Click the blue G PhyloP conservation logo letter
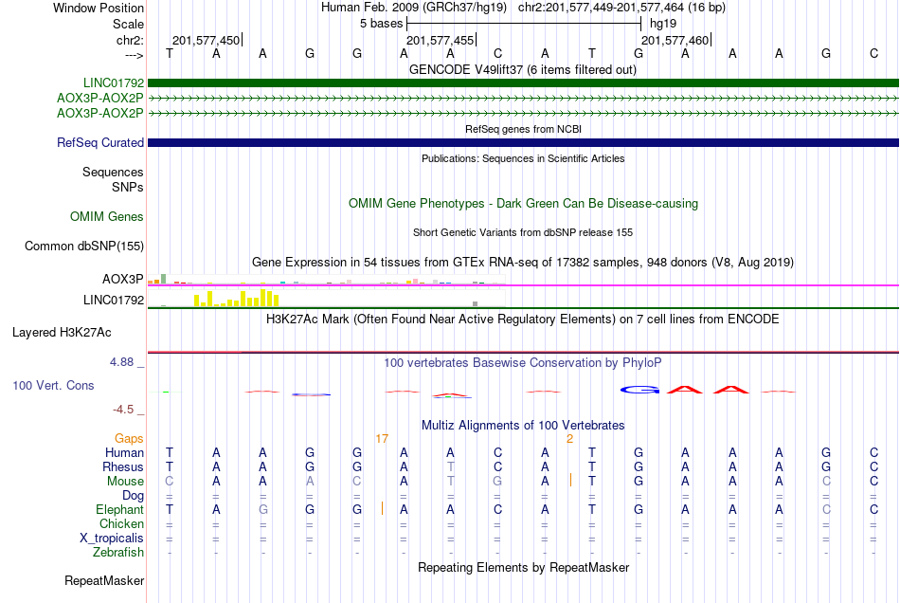900x603 pixels. [639, 390]
